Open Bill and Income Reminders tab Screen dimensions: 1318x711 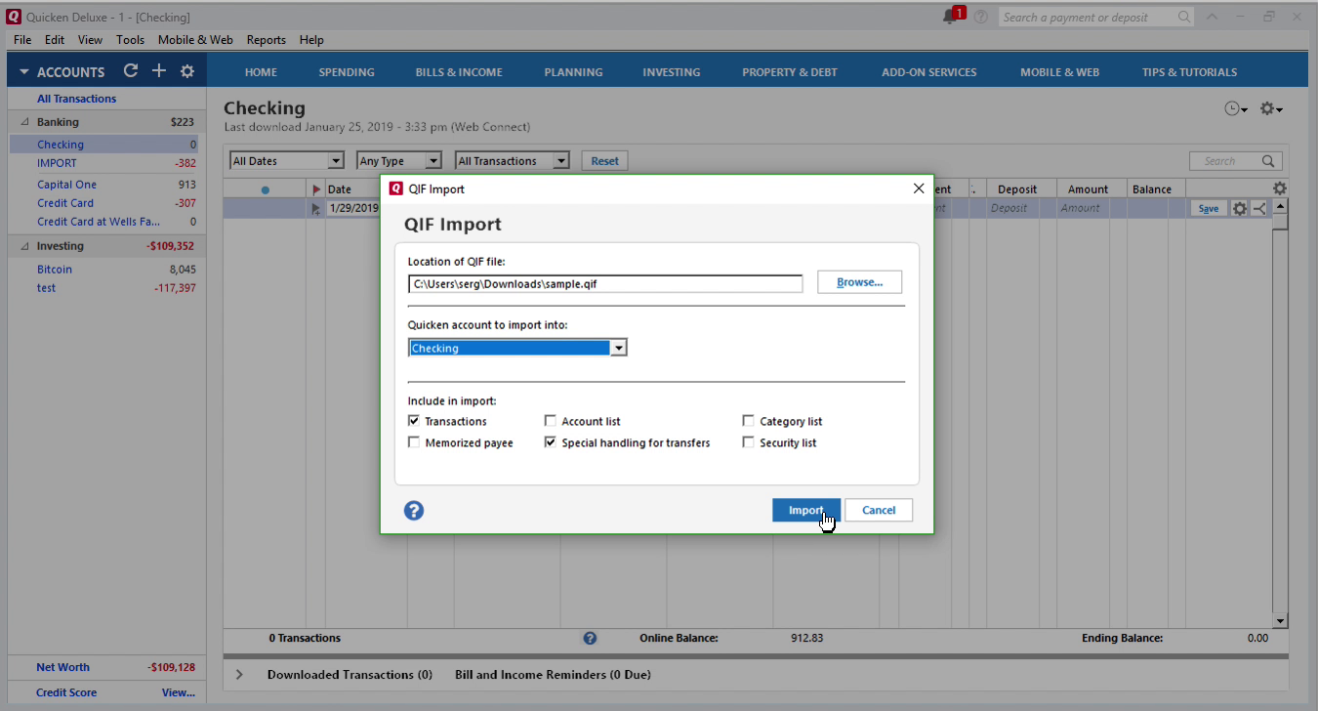pos(553,674)
